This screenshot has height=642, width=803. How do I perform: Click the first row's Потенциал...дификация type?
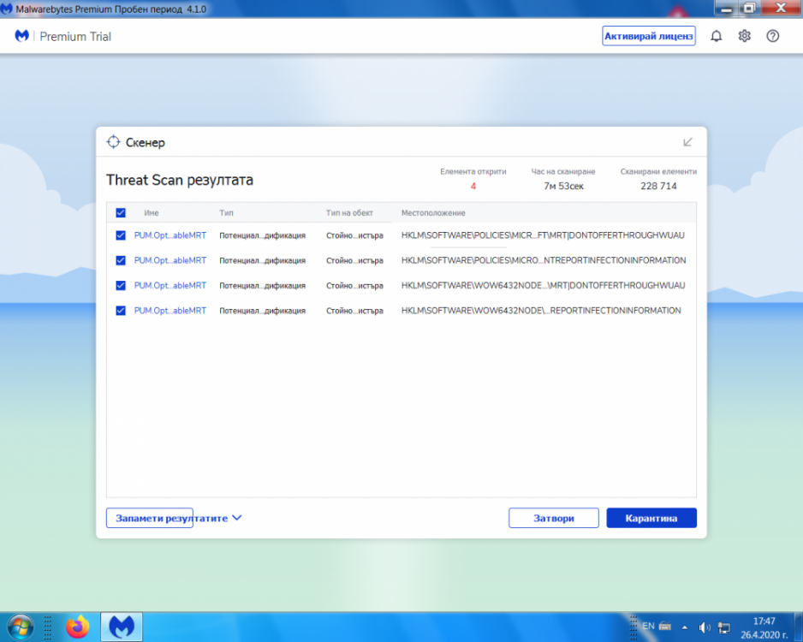click(x=262, y=235)
